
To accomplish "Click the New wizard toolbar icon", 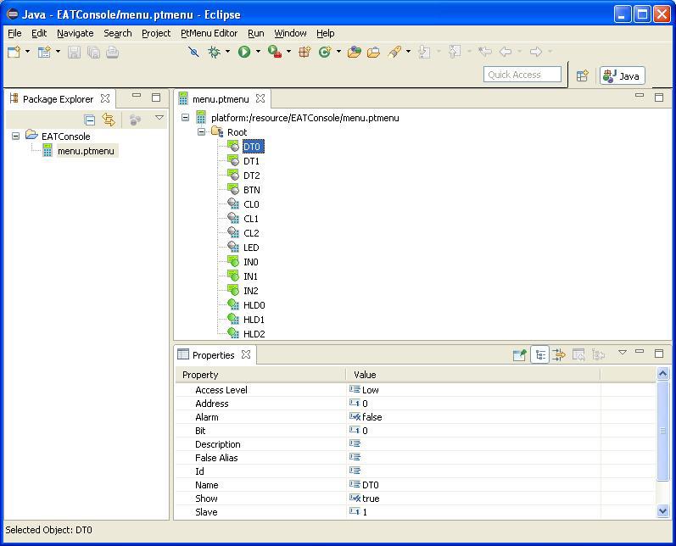I will 14,53.
